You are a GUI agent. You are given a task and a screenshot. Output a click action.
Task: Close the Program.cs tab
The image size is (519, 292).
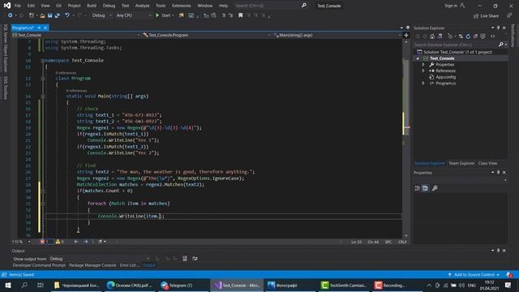pos(45,28)
